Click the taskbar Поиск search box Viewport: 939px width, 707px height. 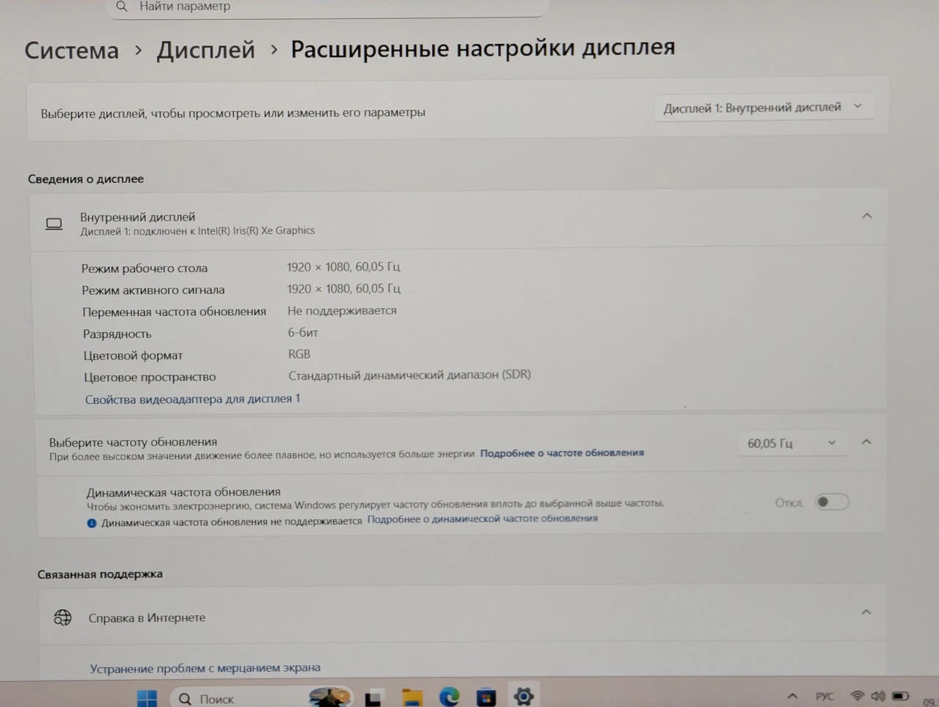pos(262,698)
